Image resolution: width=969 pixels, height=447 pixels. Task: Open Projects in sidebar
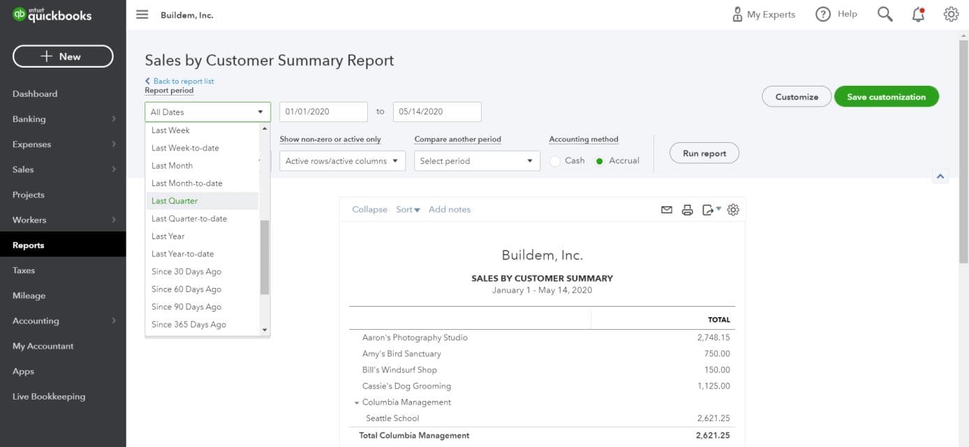coord(63,195)
